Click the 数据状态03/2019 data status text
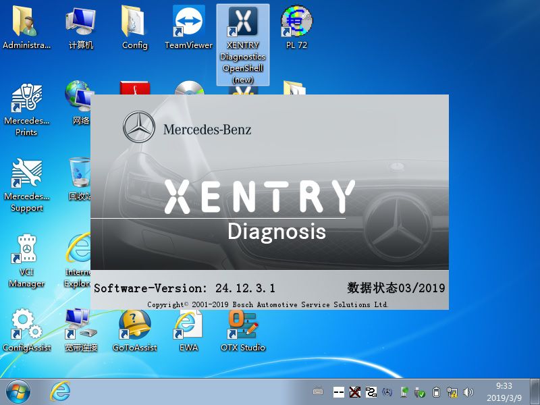 tap(396, 288)
